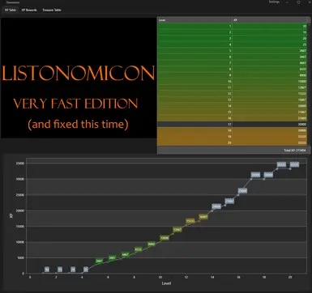The height and width of the screenshot is (293, 312).
Task: Open the Treasure Table tab
Action: (52, 10)
